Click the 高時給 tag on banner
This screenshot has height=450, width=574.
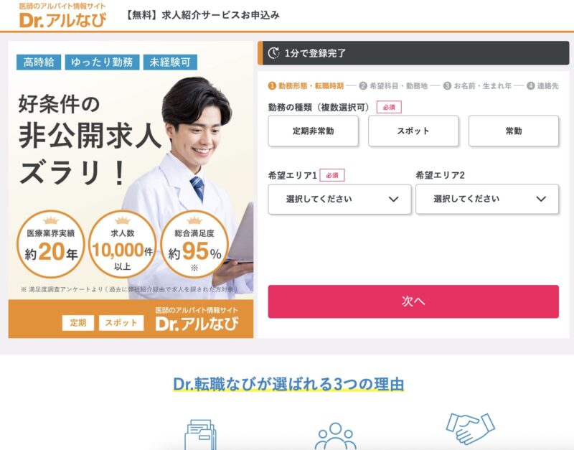pyautogui.click(x=39, y=62)
